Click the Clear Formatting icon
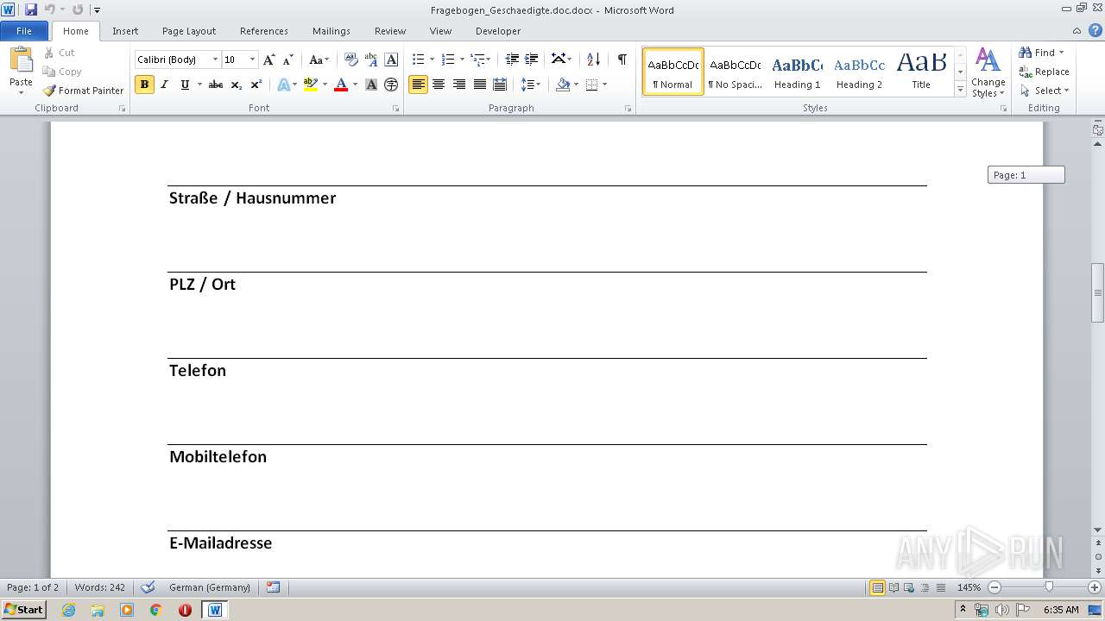The width and height of the screenshot is (1105, 621). (350, 60)
